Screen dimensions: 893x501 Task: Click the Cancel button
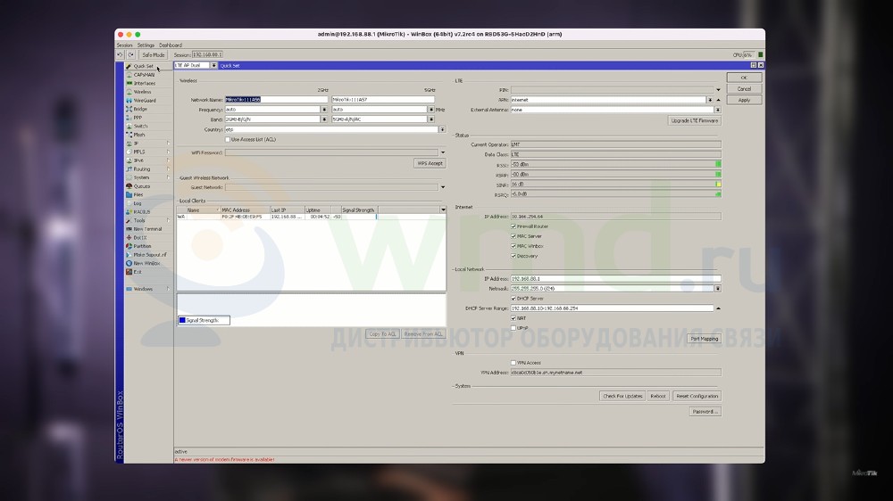pos(744,89)
